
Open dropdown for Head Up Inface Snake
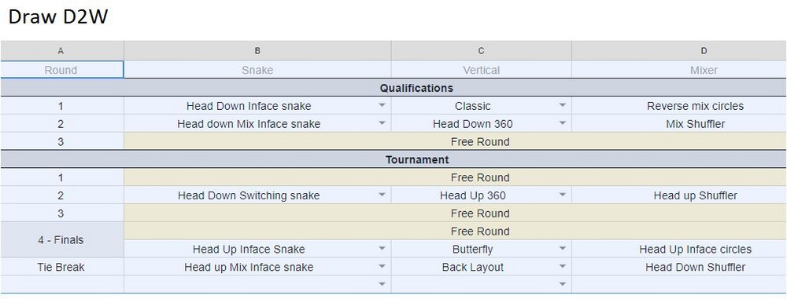[382, 249]
